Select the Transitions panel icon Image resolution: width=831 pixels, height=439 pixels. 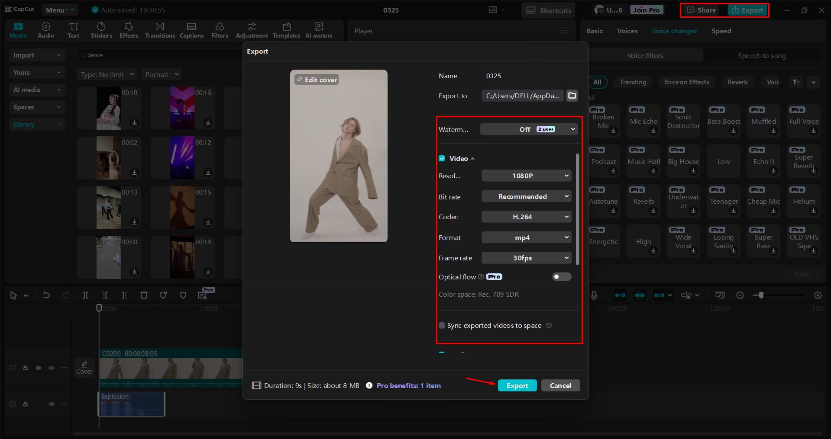click(159, 30)
